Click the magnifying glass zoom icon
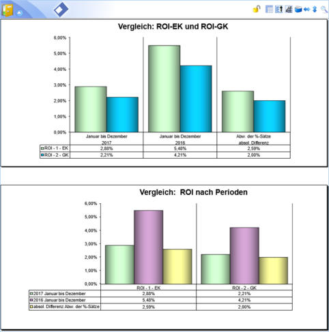The height and width of the screenshot is (332, 329). pos(324,10)
